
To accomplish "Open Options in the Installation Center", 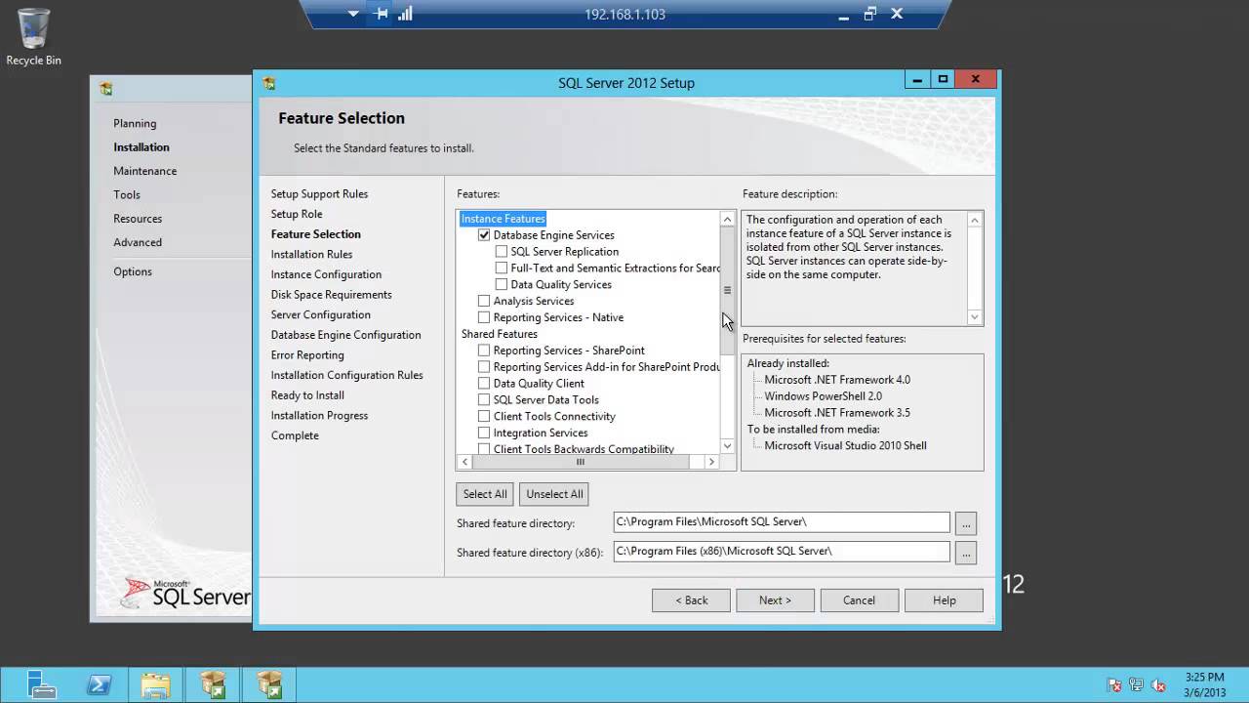I will 133,271.
